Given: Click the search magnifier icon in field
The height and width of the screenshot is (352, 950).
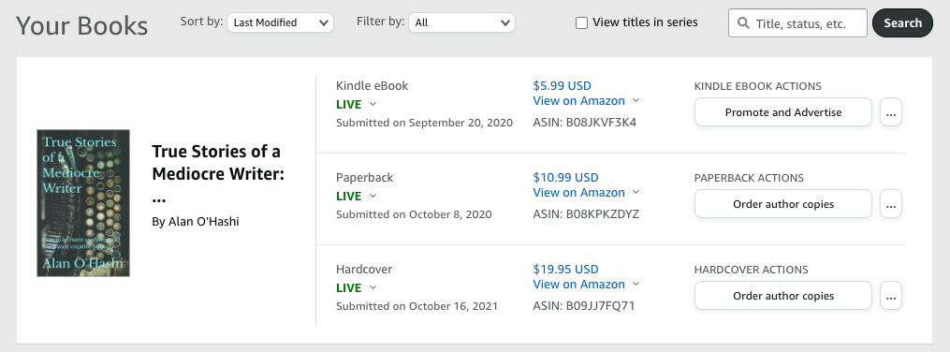Looking at the screenshot, I should pos(743,23).
